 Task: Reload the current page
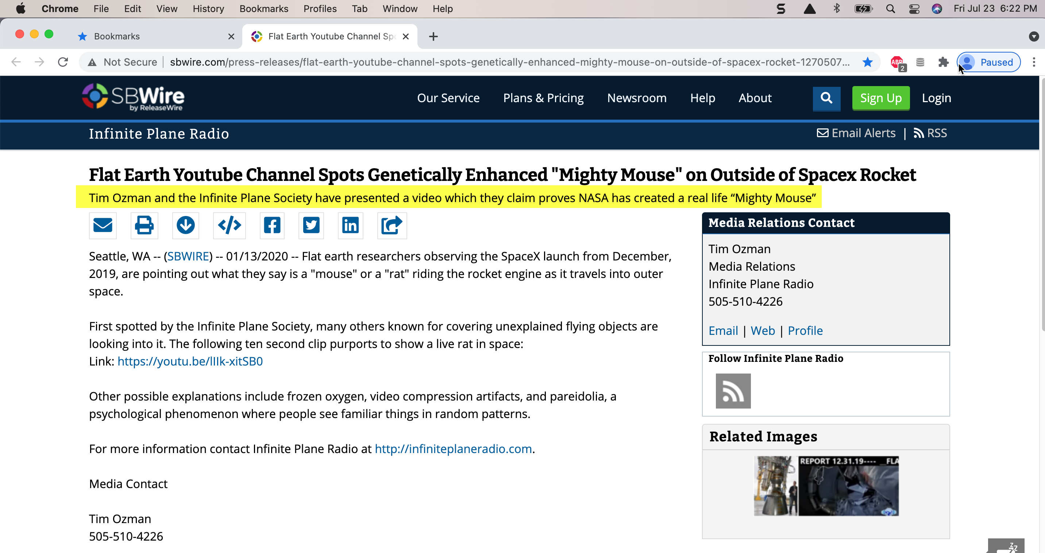(x=63, y=62)
